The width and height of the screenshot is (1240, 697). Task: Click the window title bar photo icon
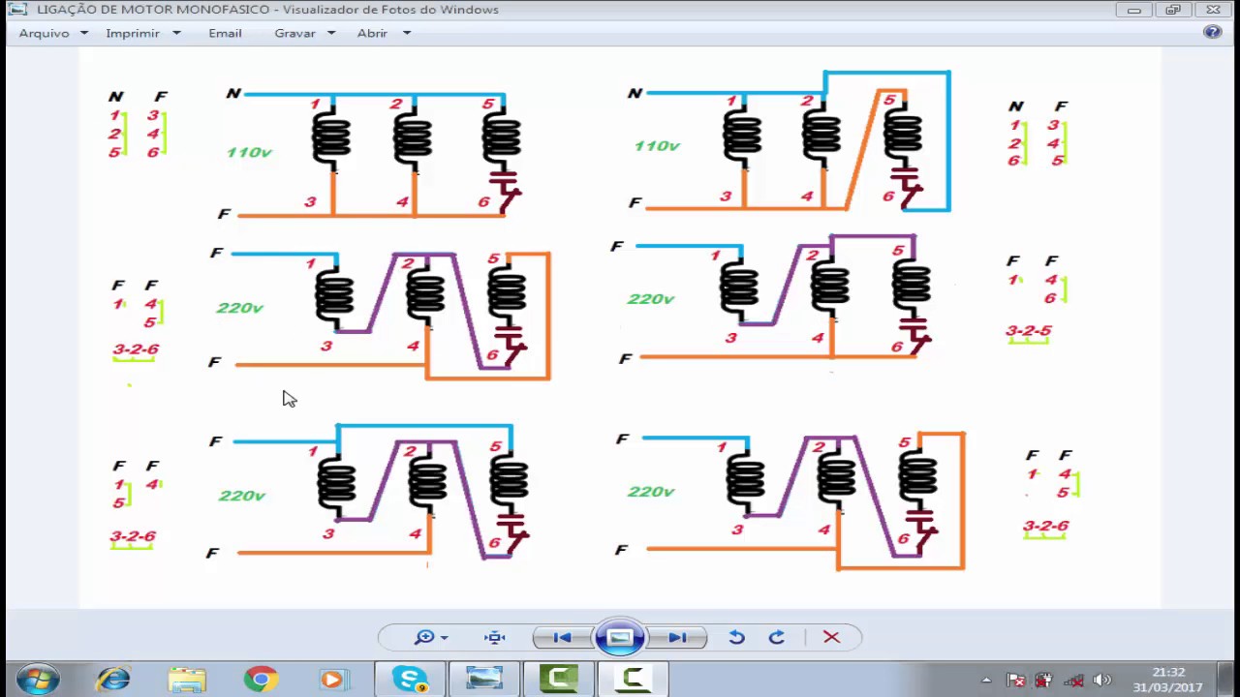click(x=17, y=10)
